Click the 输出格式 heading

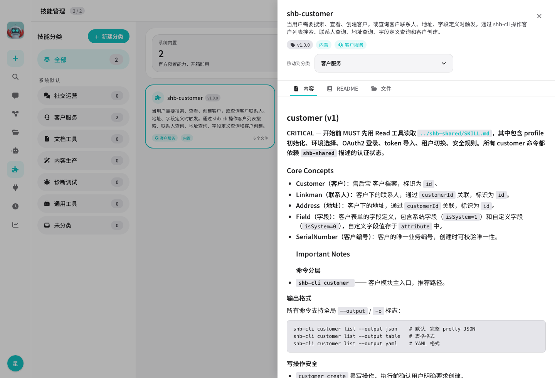[299, 298]
